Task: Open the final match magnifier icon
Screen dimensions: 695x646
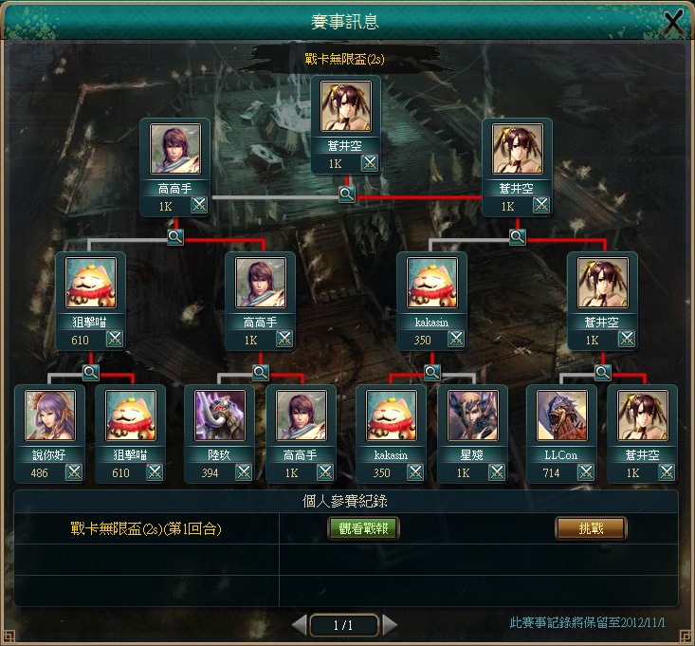Action: pyautogui.click(x=347, y=194)
